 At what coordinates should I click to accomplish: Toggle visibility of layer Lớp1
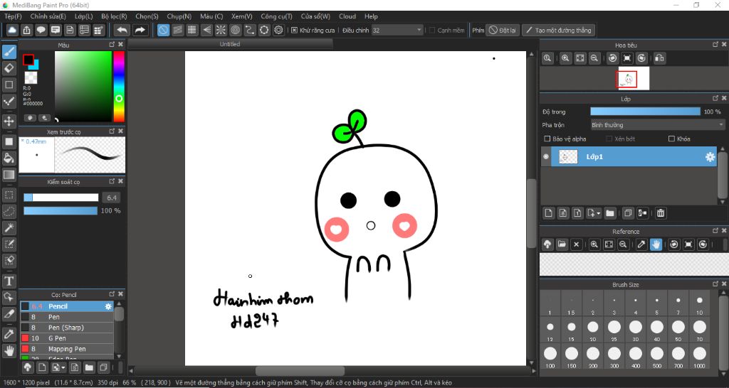click(546, 157)
